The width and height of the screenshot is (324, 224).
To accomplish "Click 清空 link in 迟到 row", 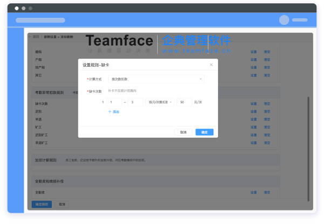I will point(267,111).
